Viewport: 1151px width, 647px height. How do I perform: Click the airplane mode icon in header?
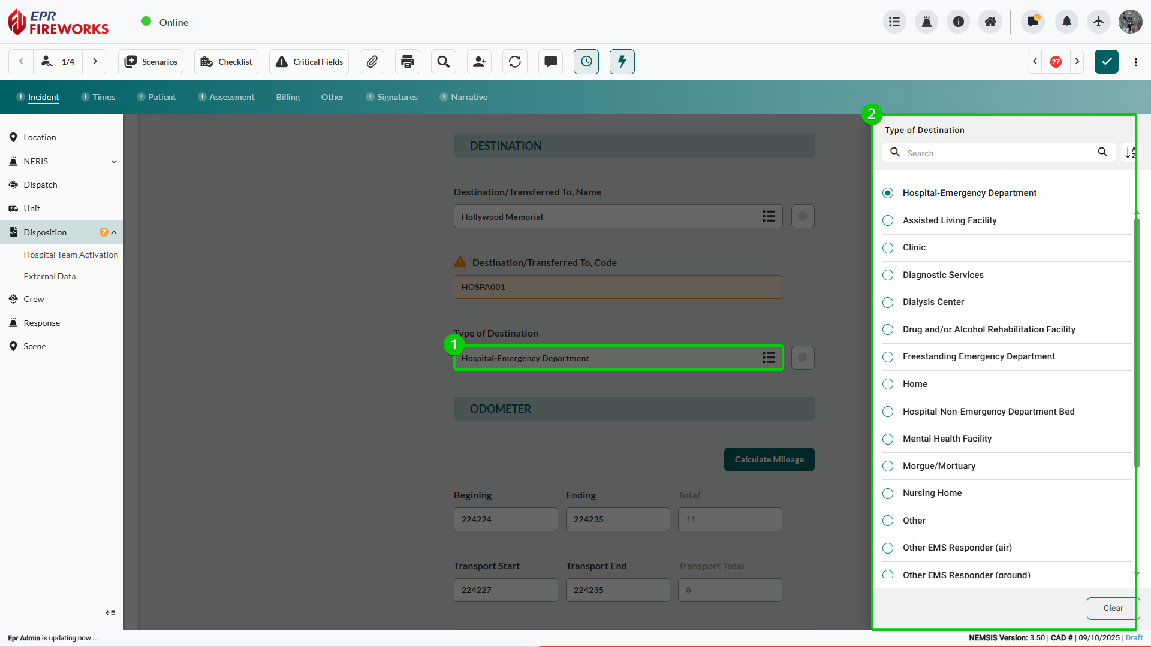(1098, 22)
